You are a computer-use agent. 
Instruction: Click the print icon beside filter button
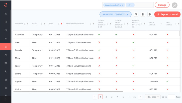coord(143,14)
